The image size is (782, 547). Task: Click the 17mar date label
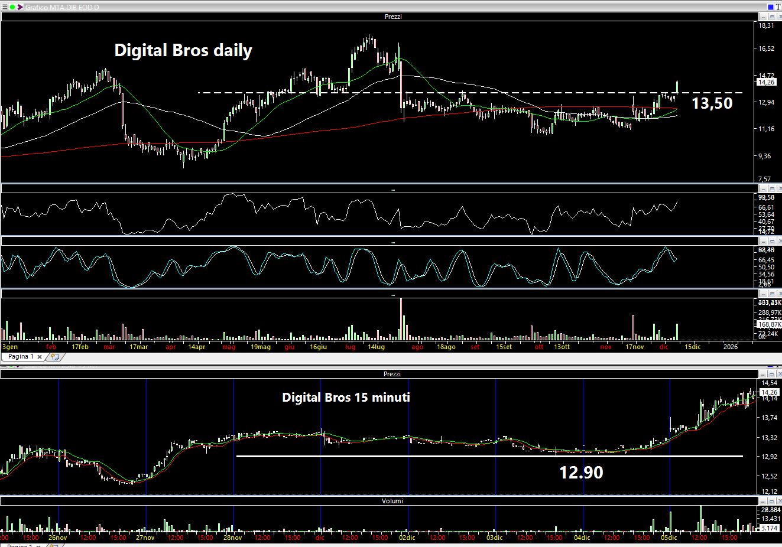(x=138, y=347)
